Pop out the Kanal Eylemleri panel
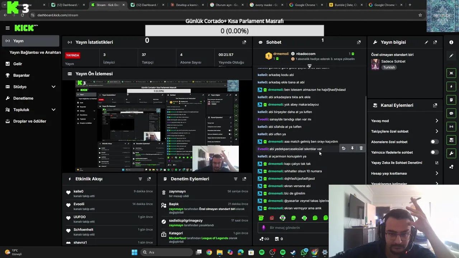Viewport: 459px width, 258px height. pyautogui.click(x=435, y=105)
